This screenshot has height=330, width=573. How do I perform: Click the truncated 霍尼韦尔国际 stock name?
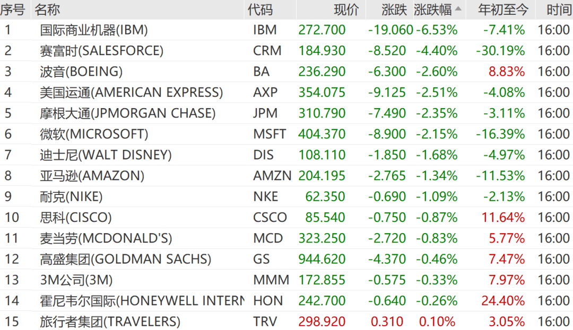[x=142, y=301]
